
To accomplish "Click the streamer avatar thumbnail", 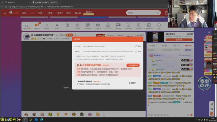I will point(26,37).
